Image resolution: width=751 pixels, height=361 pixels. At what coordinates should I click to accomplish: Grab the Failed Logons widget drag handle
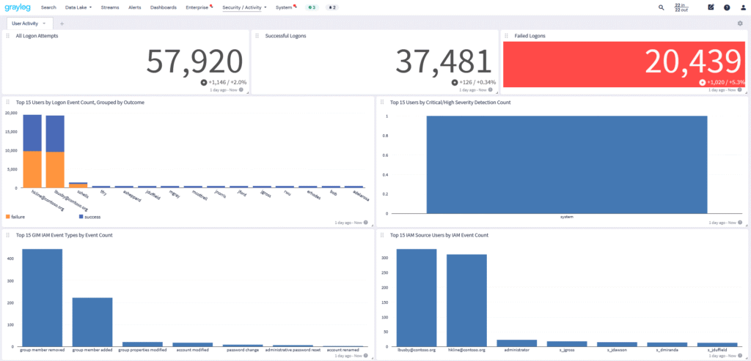507,36
